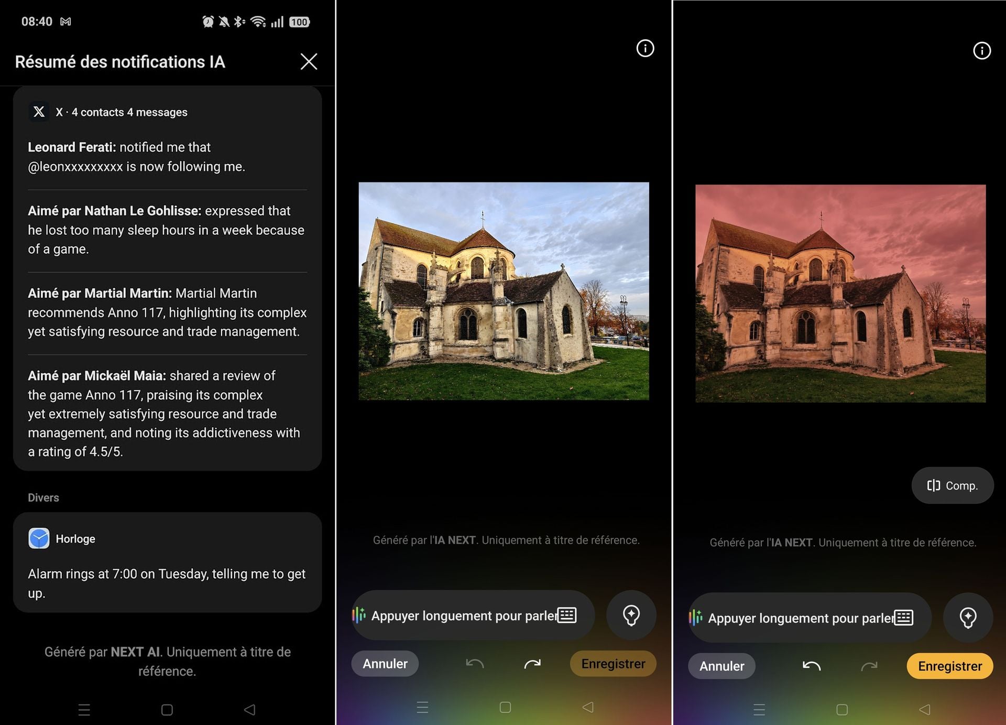The width and height of the screenshot is (1006, 725).
Task: Tap the 'Résumé des notifications IA' title
Action: pyautogui.click(x=120, y=62)
